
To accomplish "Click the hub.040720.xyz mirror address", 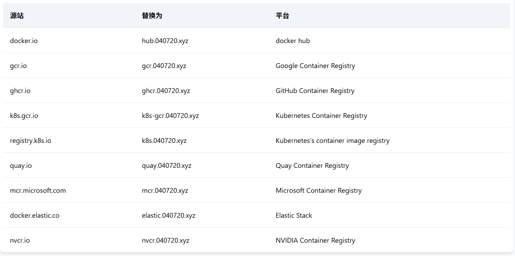I will pos(165,41).
